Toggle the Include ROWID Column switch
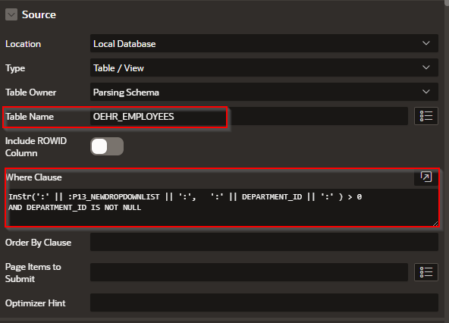Image resolution: width=449 pixels, height=323 pixels. (x=107, y=146)
